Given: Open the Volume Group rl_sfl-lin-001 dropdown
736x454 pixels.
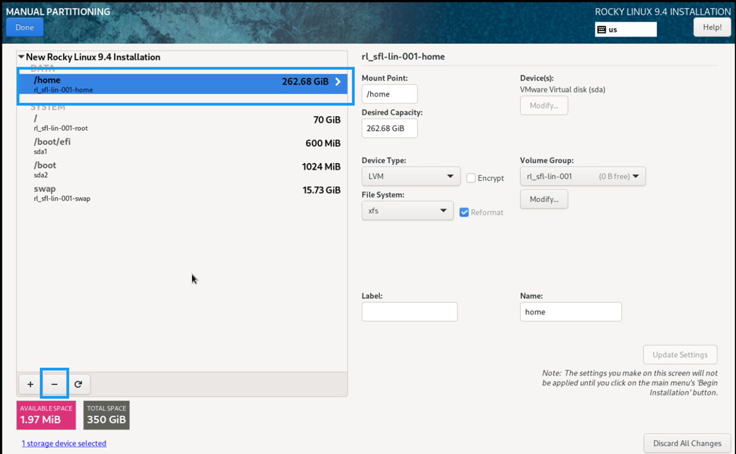Looking at the screenshot, I should pyautogui.click(x=583, y=176).
